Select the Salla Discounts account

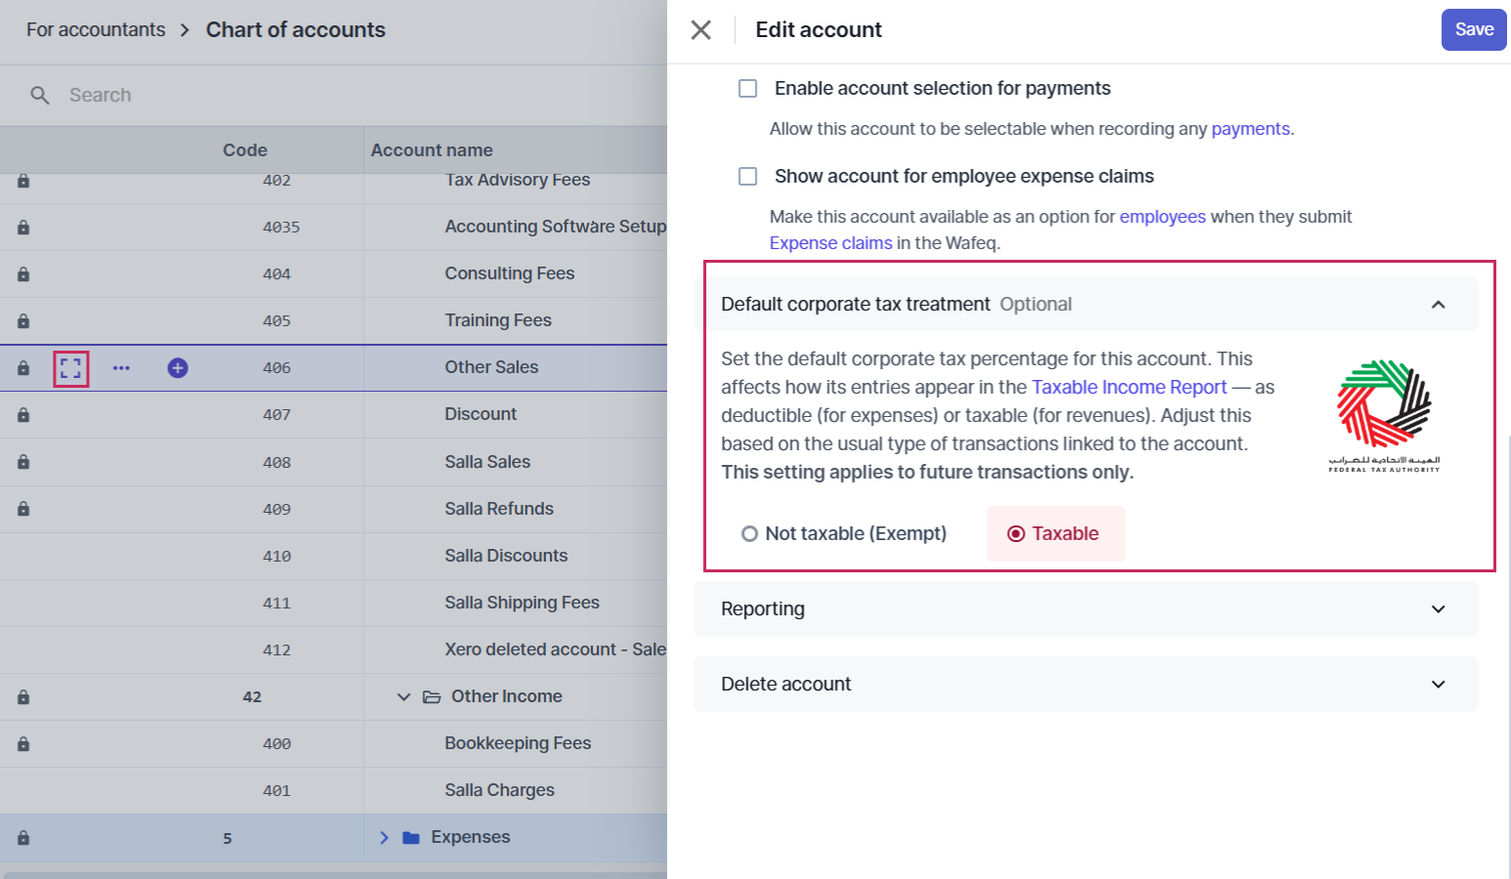(506, 556)
